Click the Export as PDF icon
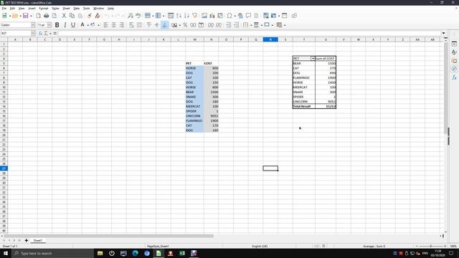459x258 pixels. coord(38,16)
